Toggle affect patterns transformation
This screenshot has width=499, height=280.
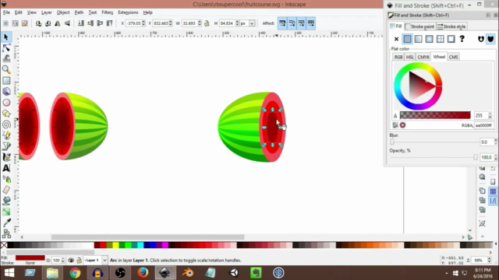(311, 23)
